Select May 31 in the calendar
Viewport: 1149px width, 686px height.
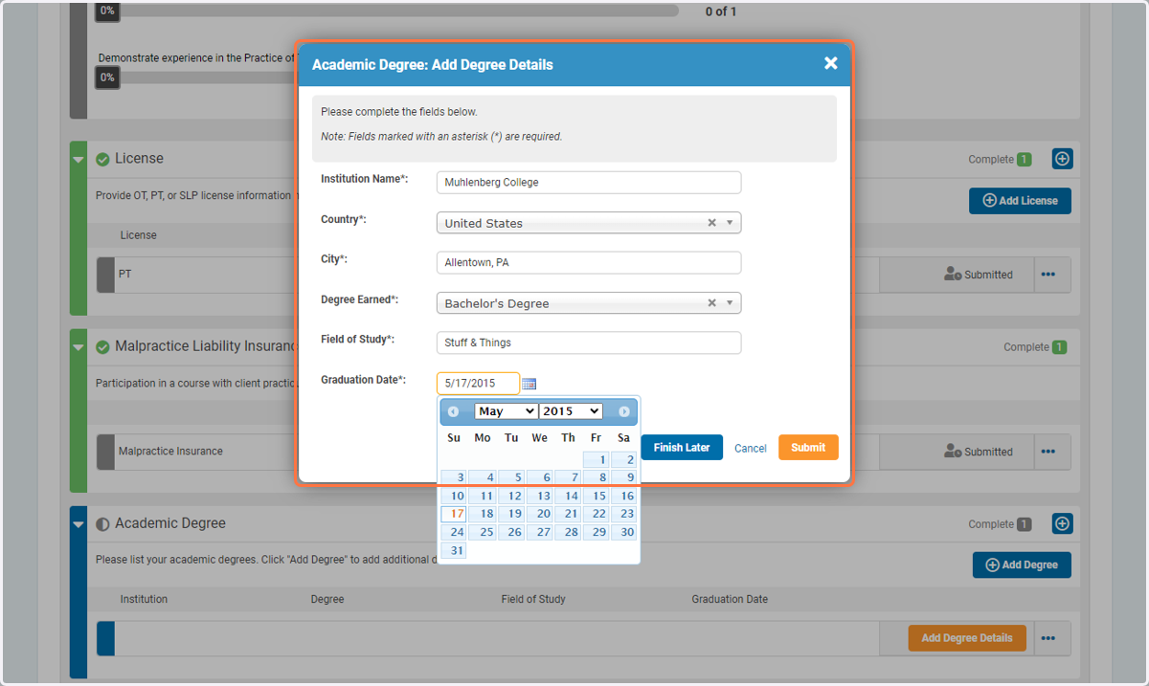pyautogui.click(x=454, y=551)
